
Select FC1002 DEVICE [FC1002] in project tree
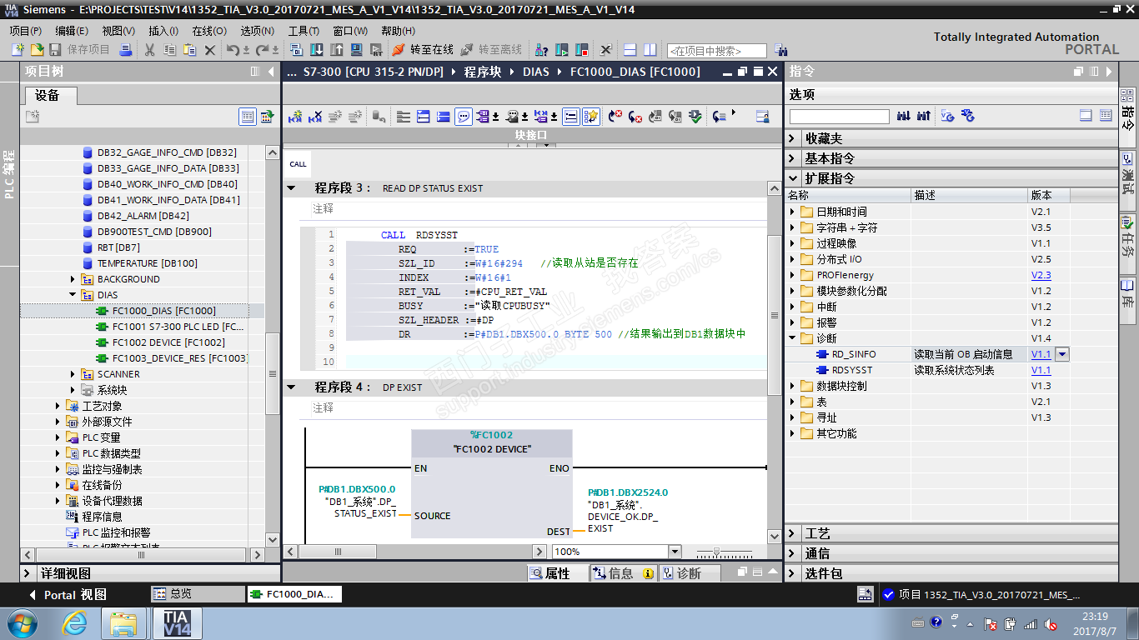click(168, 342)
